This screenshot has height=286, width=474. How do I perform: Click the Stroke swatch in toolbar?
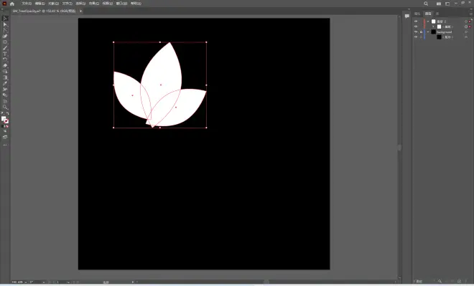point(6,121)
